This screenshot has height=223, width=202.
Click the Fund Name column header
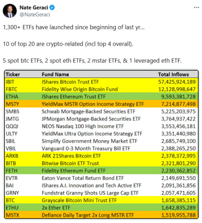55,75
